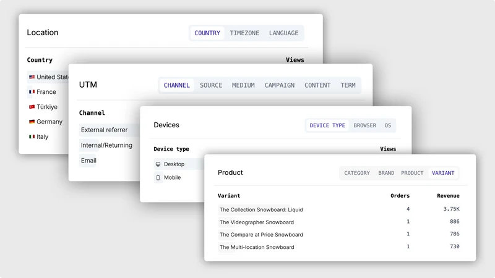
Task: Select the CAMPAIGN tab in UTM
Action: [x=280, y=85]
